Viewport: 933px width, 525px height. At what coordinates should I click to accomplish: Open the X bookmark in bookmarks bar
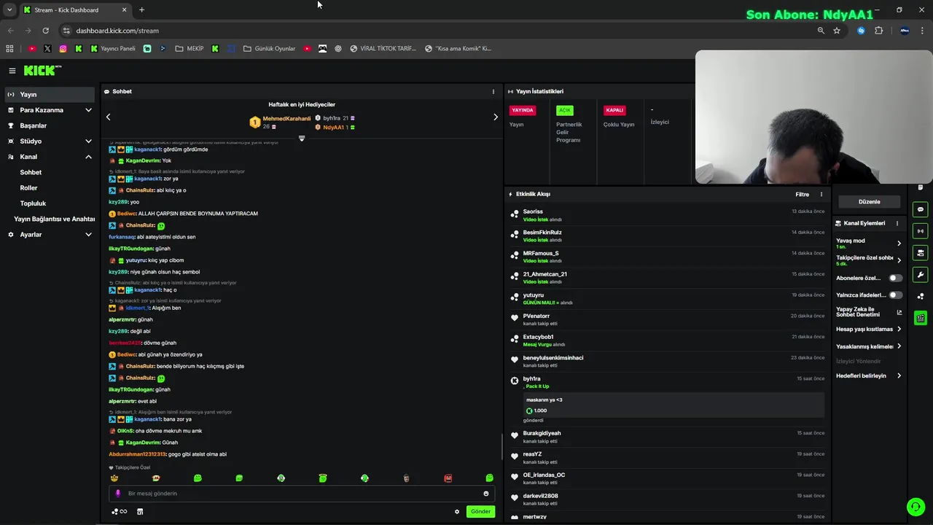point(47,49)
